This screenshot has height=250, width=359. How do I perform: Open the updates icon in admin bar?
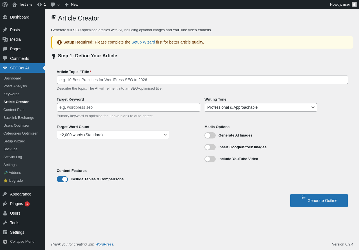click(40, 4)
